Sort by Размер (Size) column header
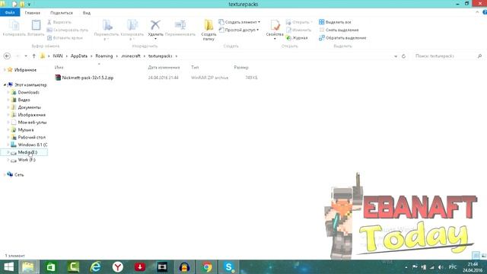Viewport: 487px width, 274px height. point(241,68)
